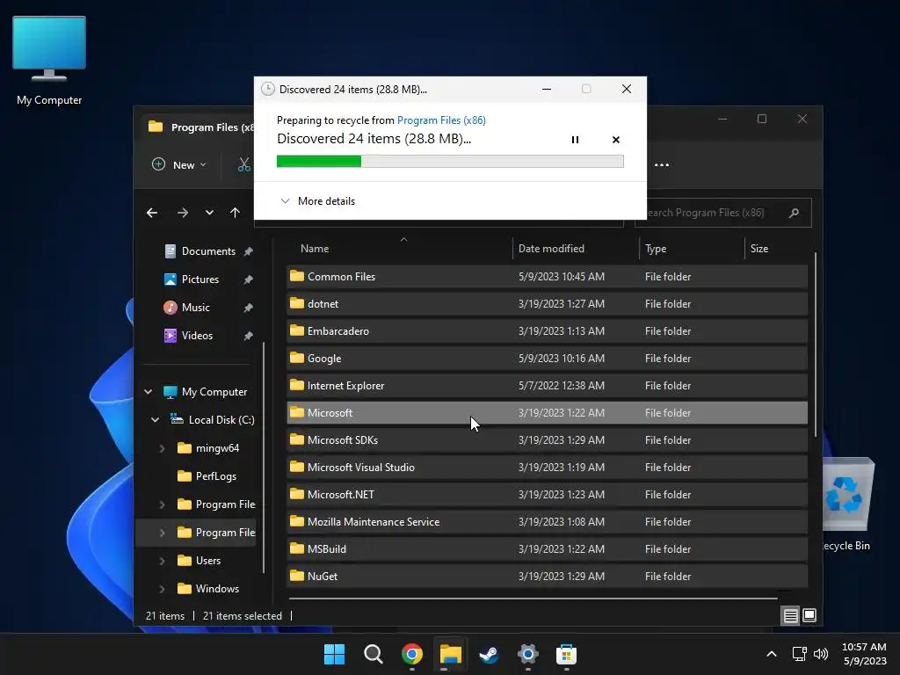
Task: Pause the recycle operation
Action: point(575,140)
